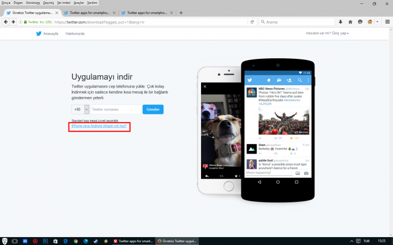393x245 pixels.
Task: Click the magnifier icon in Arama box
Action: (263, 22)
